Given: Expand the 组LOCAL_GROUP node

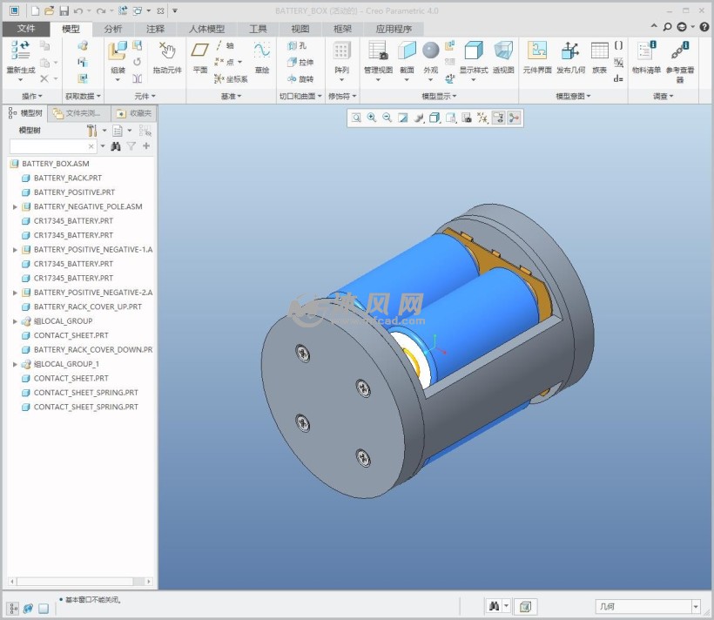Looking at the screenshot, I should (15, 321).
